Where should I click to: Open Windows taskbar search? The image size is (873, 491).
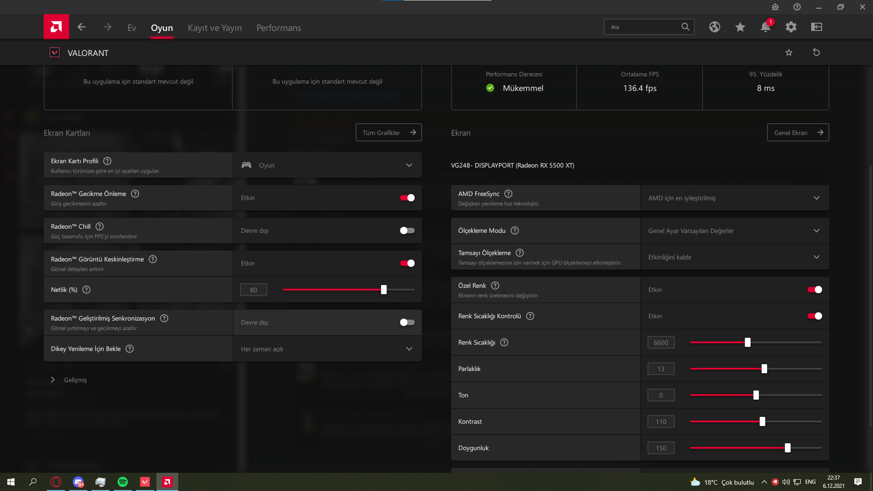click(33, 482)
